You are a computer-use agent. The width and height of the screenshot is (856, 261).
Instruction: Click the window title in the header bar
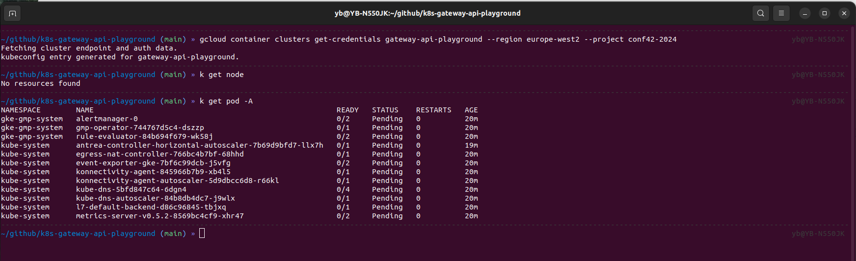point(428,13)
